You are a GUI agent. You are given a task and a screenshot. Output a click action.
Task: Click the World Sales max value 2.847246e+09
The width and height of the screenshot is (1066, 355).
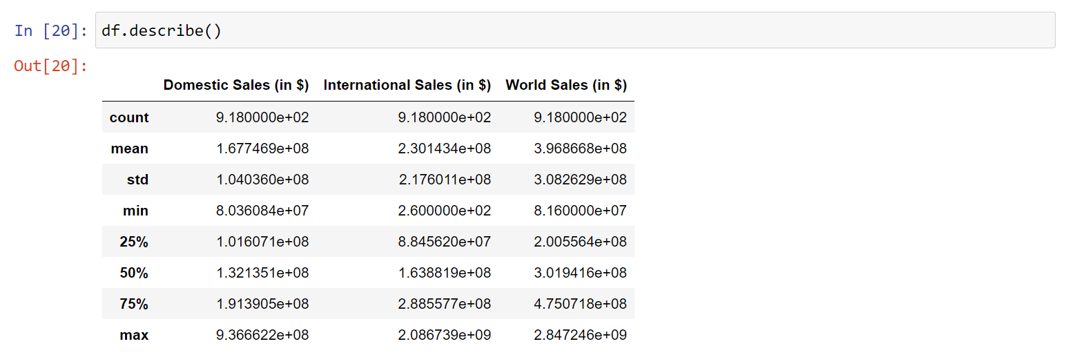581,335
